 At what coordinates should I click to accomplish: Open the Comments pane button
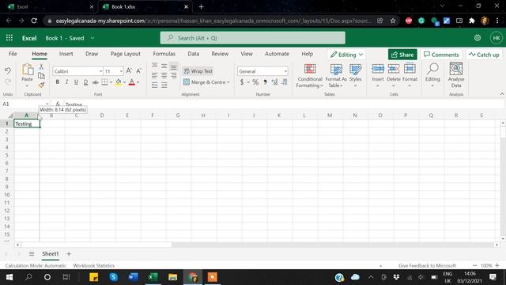(x=441, y=55)
